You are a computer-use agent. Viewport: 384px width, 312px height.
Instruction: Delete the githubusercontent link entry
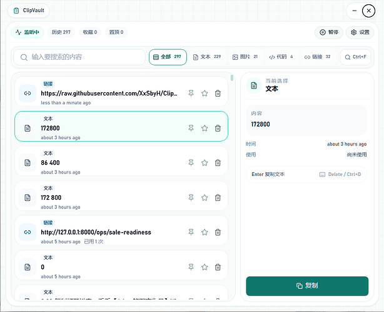pyautogui.click(x=218, y=93)
